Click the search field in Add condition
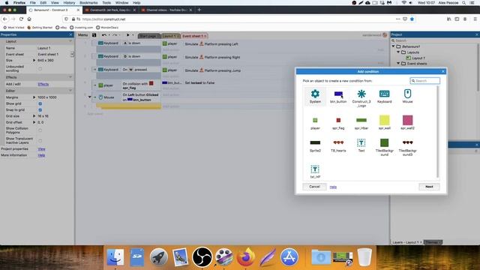This screenshot has width=480, height=270. pos(425,81)
